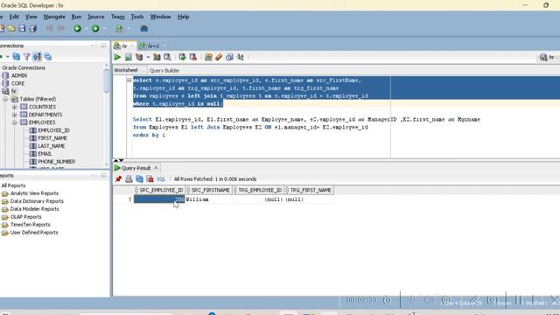
Task: Open the Team menu
Action: coord(117,17)
